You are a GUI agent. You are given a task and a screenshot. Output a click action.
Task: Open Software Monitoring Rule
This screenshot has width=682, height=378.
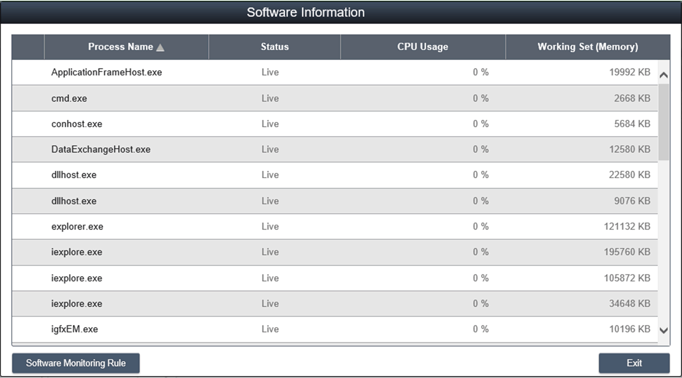tap(76, 363)
